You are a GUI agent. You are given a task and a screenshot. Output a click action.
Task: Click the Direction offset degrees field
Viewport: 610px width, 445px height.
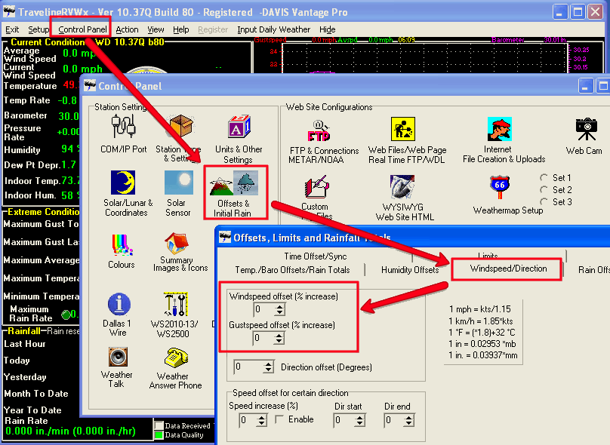pos(248,367)
